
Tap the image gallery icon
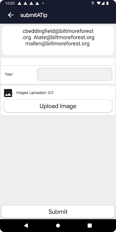tap(8, 93)
